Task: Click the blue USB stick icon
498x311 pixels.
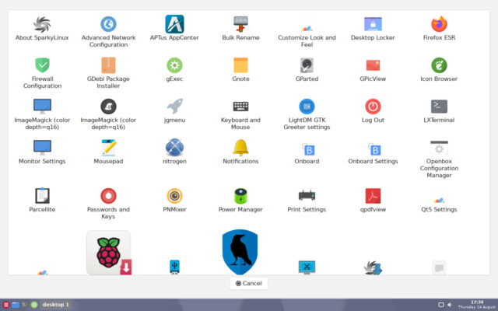Action: (174, 267)
